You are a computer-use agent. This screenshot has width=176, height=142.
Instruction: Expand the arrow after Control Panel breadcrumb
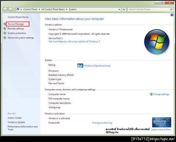39,10
